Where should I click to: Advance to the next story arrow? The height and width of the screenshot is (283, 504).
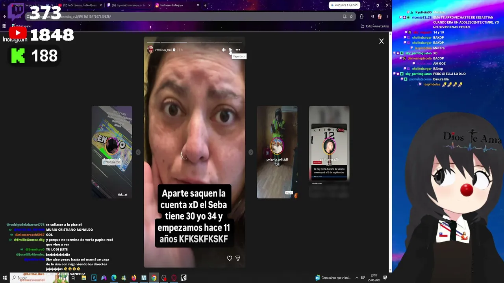(251, 152)
